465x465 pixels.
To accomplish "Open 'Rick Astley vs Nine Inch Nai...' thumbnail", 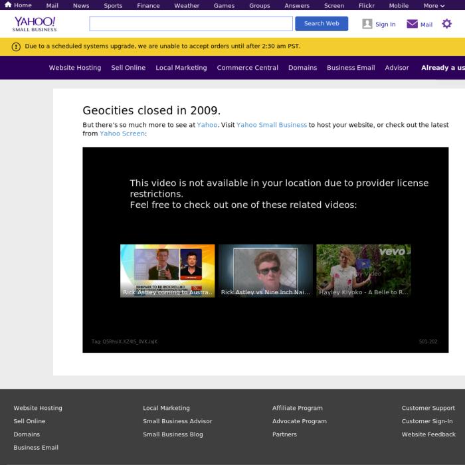I will coord(266,271).
